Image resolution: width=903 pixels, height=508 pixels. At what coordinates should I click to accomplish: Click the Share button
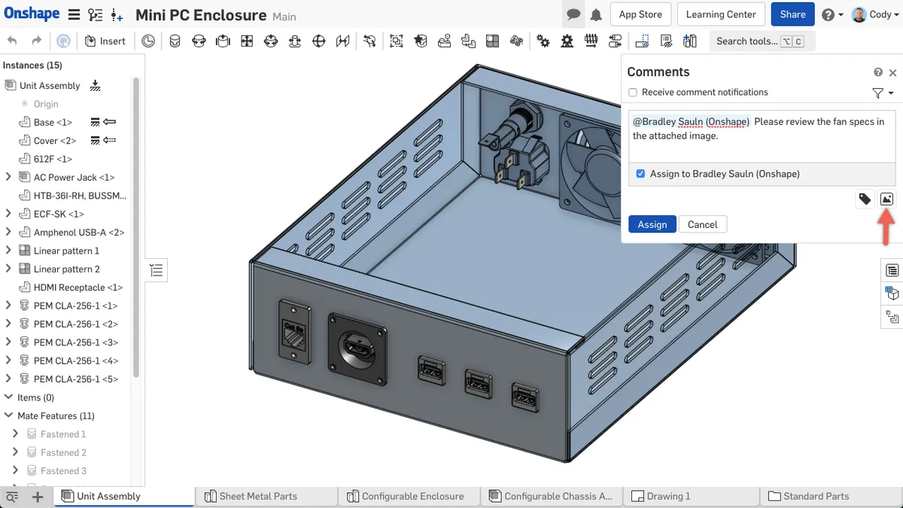[x=792, y=14]
